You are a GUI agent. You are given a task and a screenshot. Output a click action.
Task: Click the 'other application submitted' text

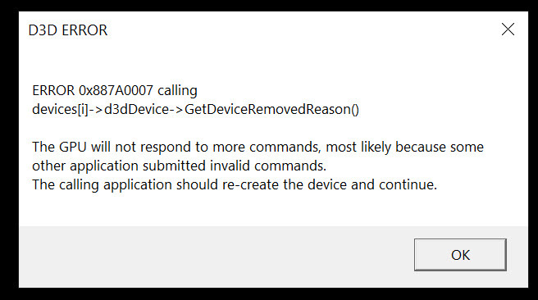(119, 166)
